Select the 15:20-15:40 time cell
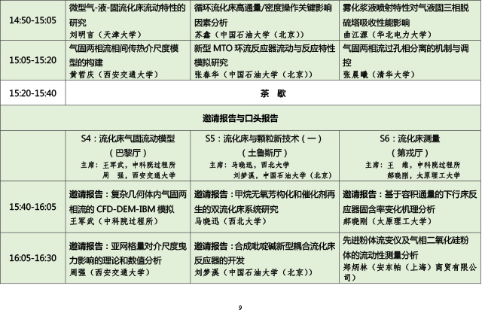This screenshot has height=313, width=488. click(x=32, y=93)
